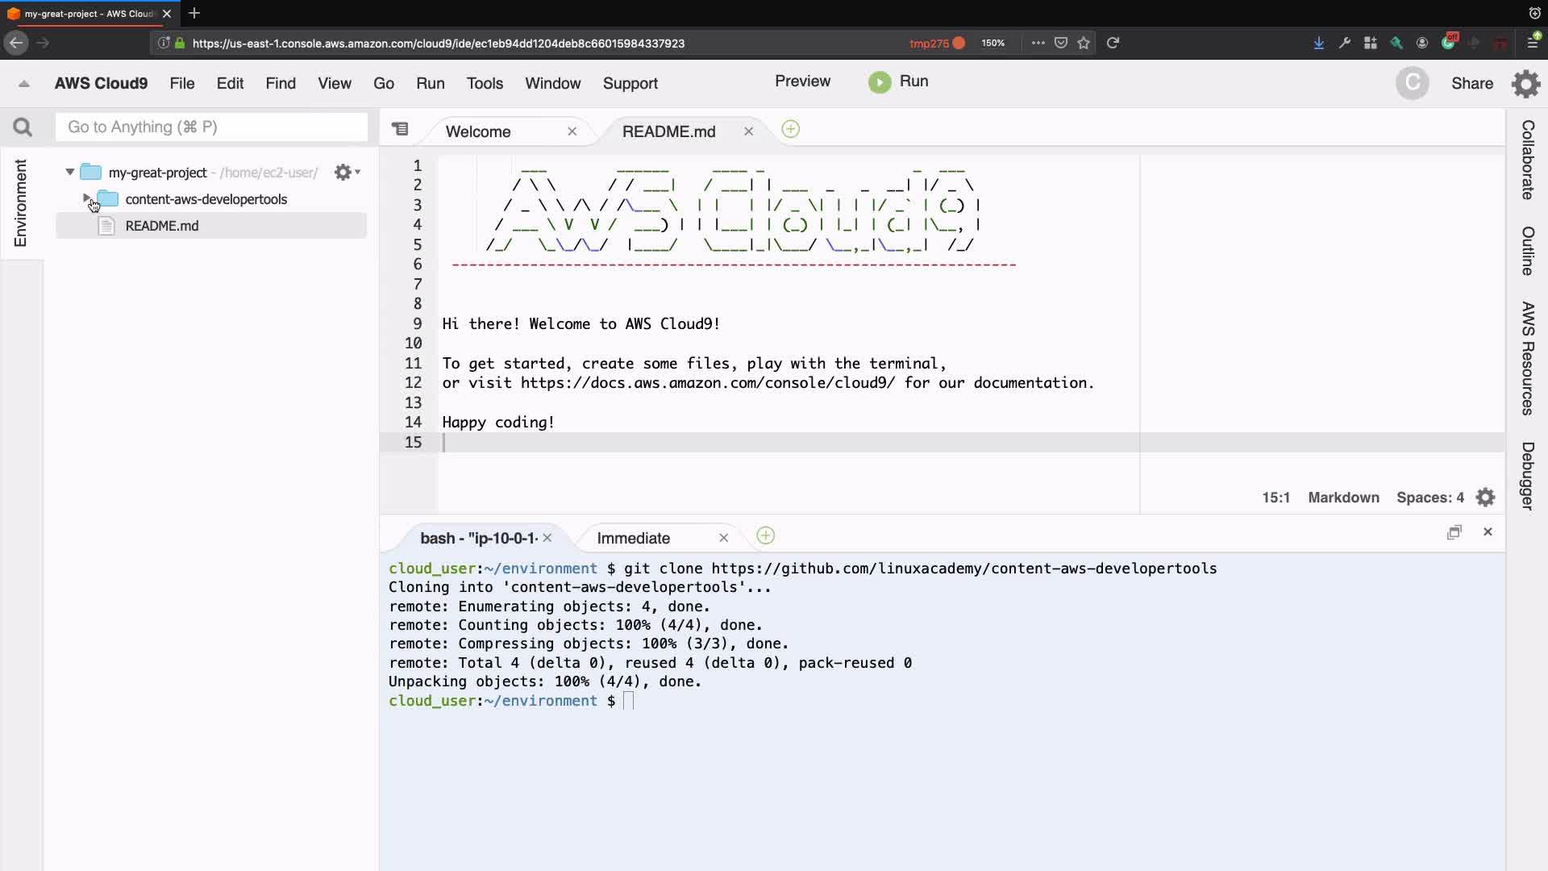The height and width of the screenshot is (871, 1548).
Task: Expand the content-aws-developertools folder
Action: click(86, 198)
